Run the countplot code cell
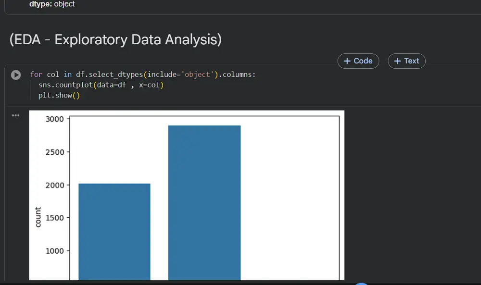This screenshot has height=285, width=481. pyautogui.click(x=16, y=75)
